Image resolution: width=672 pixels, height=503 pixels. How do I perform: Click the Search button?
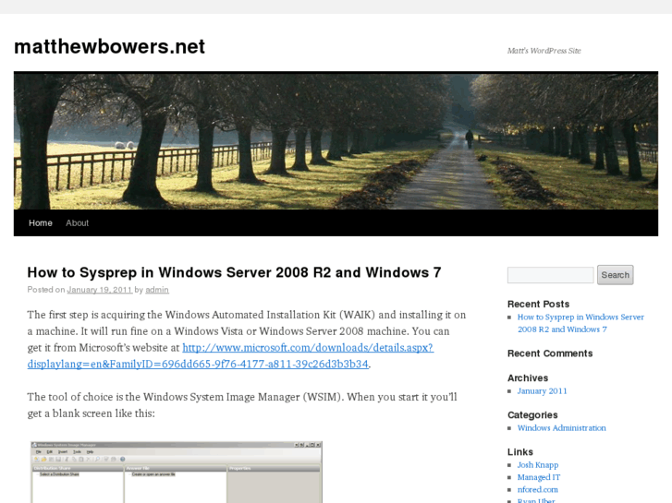615,275
